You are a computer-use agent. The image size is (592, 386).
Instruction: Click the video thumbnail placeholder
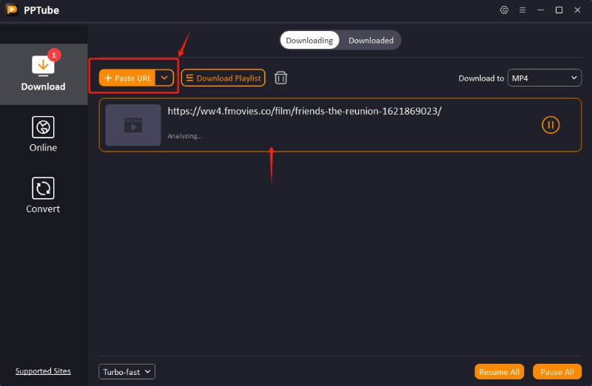[x=133, y=125]
